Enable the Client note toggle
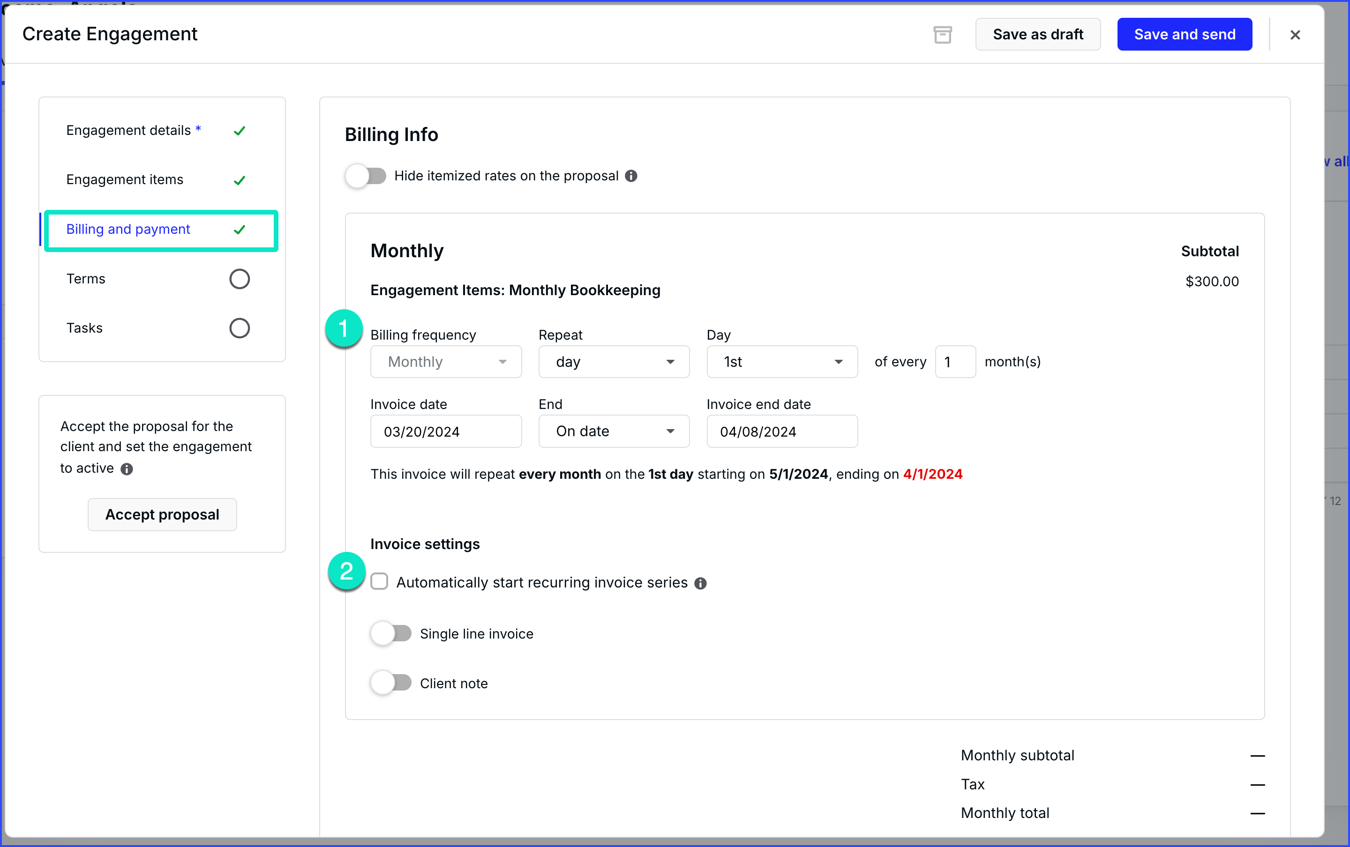 point(390,682)
